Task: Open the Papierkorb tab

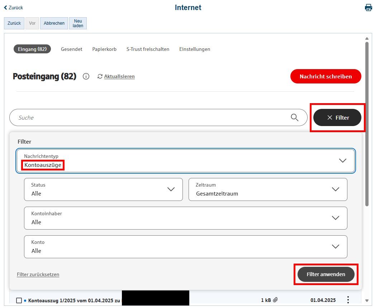Action: 104,49
